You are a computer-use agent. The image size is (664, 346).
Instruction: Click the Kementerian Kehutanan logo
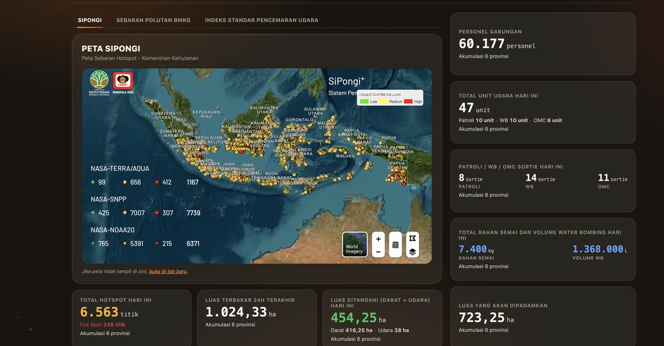pos(99,83)
